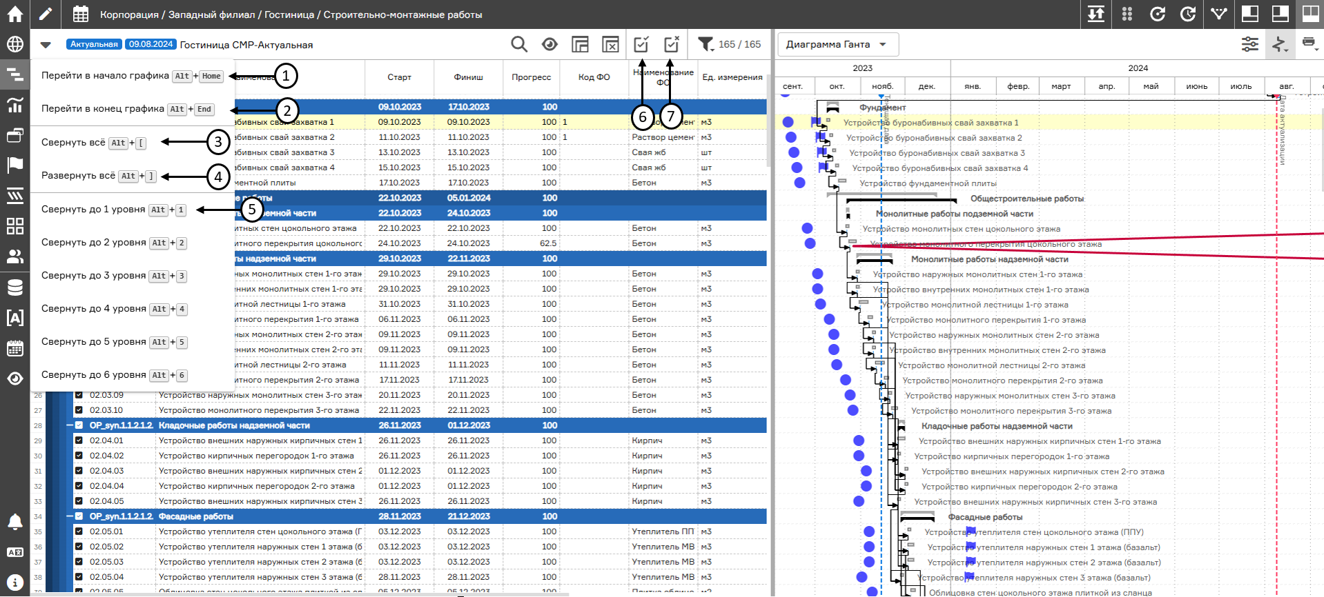Toggle checkbox of row 02.05.01
Image resolution: width=1324 pixels, height=597 pixels.
click(79, 532)
